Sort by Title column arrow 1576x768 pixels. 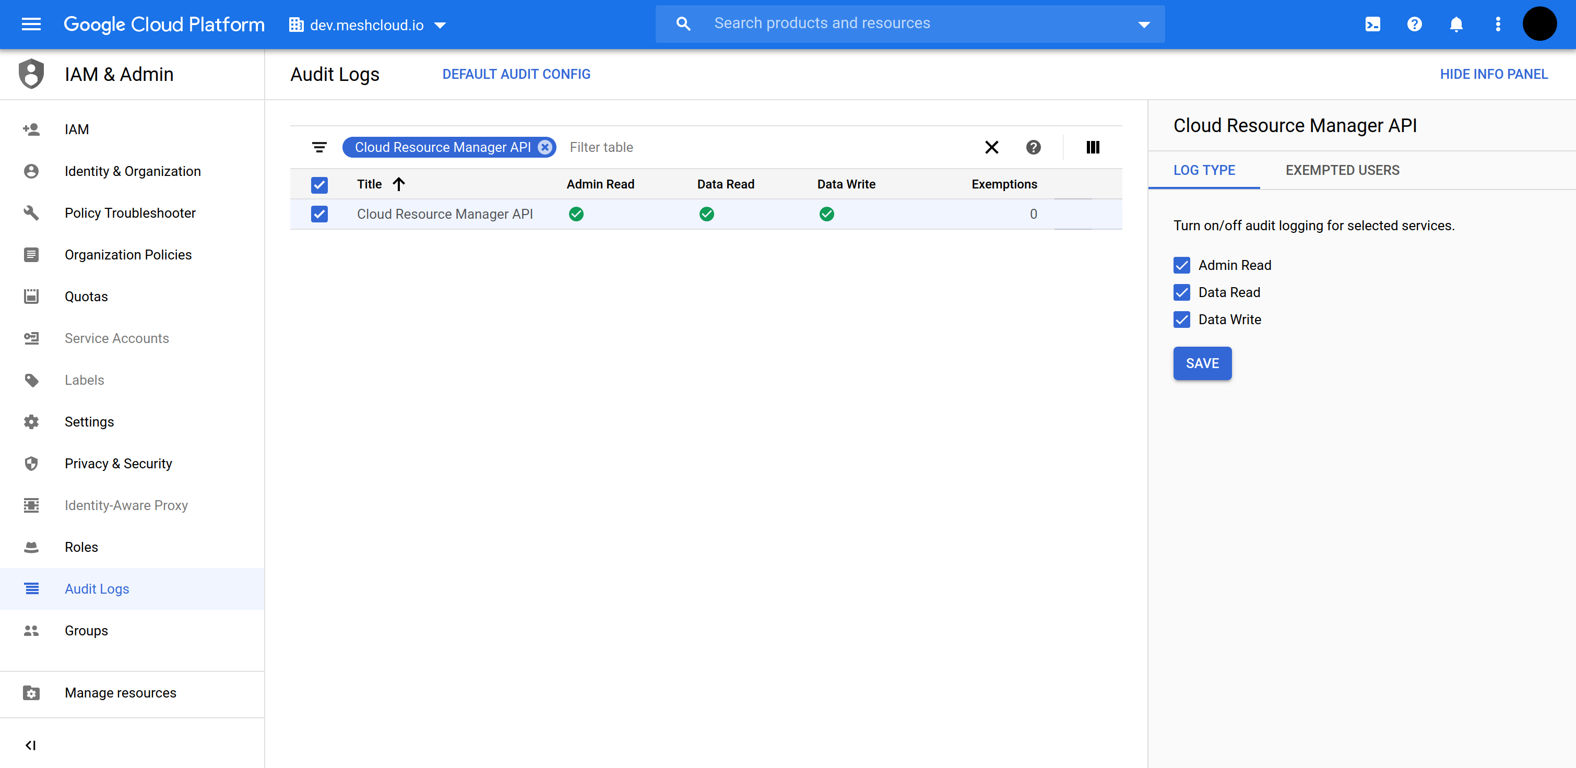399,184
